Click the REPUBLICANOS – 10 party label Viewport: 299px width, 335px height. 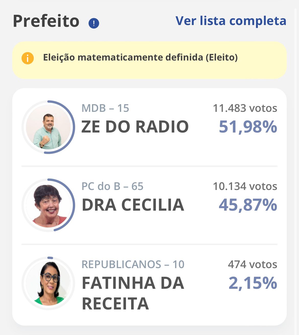(133, 265)
